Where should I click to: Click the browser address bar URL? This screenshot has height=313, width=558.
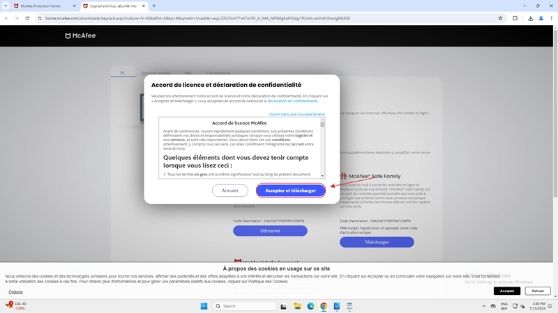pos(197,18)
